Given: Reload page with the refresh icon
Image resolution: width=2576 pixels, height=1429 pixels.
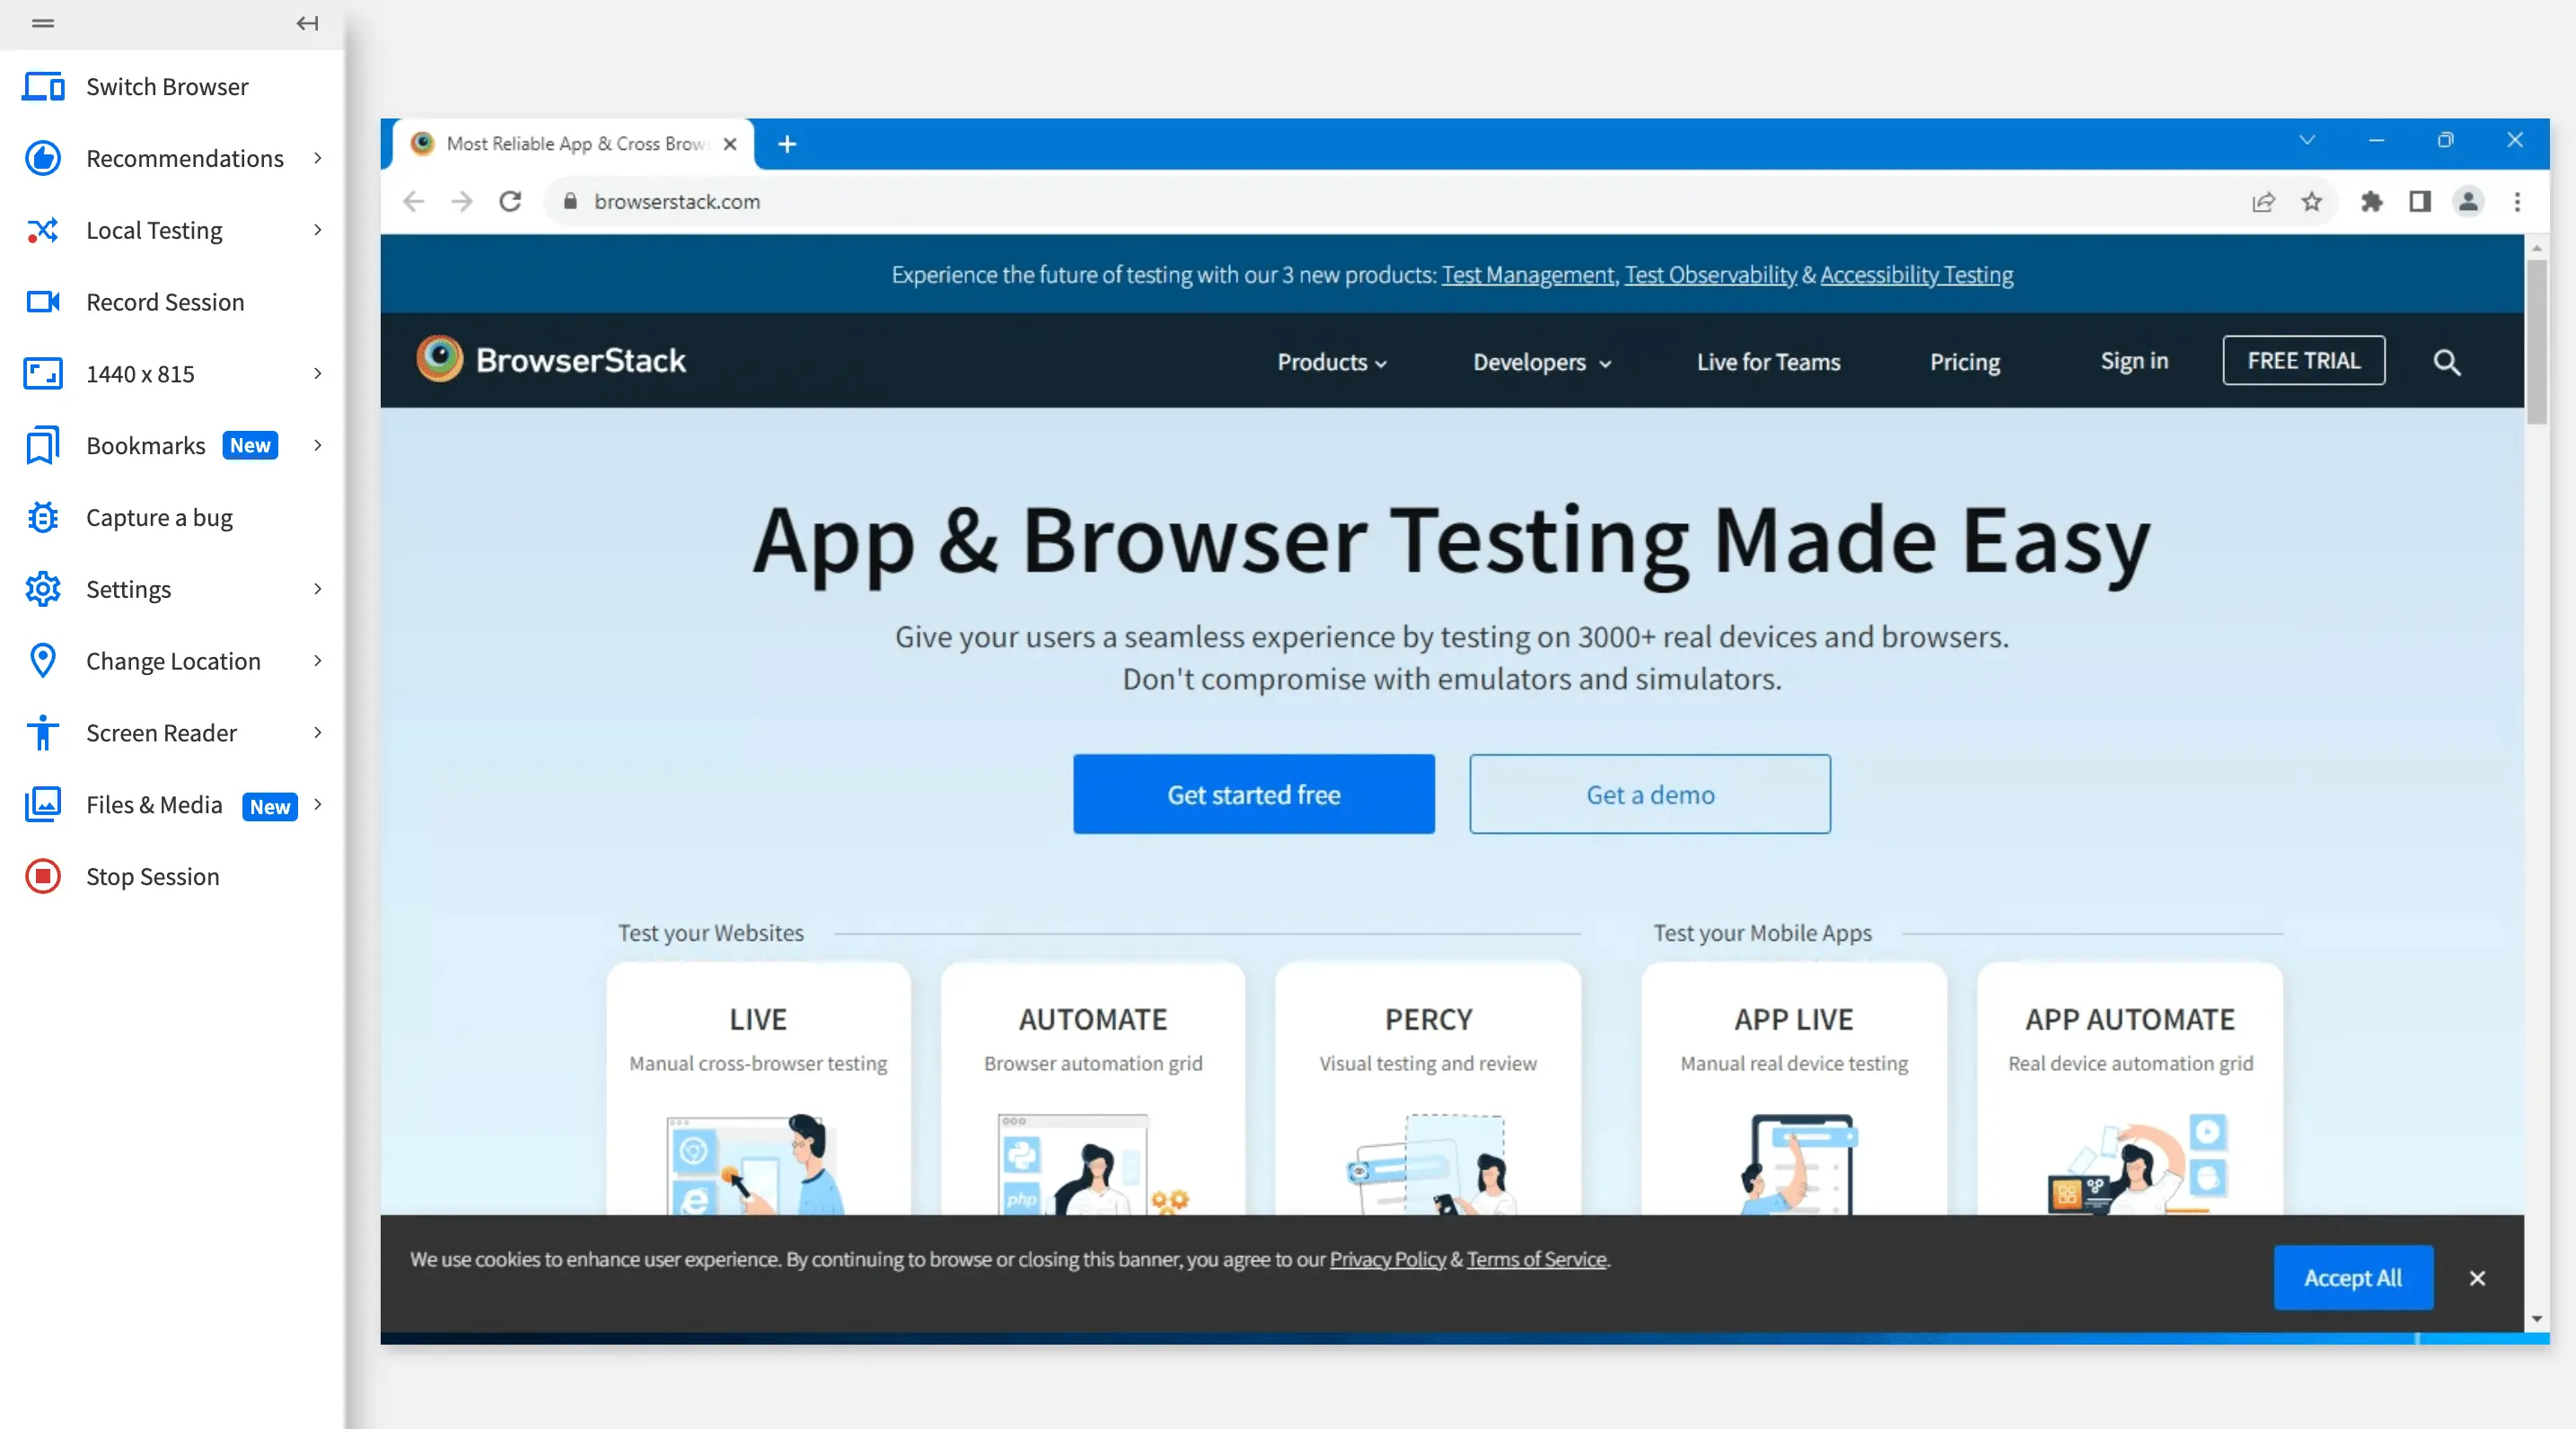Looking at the screenshot, I should point(510,202).
